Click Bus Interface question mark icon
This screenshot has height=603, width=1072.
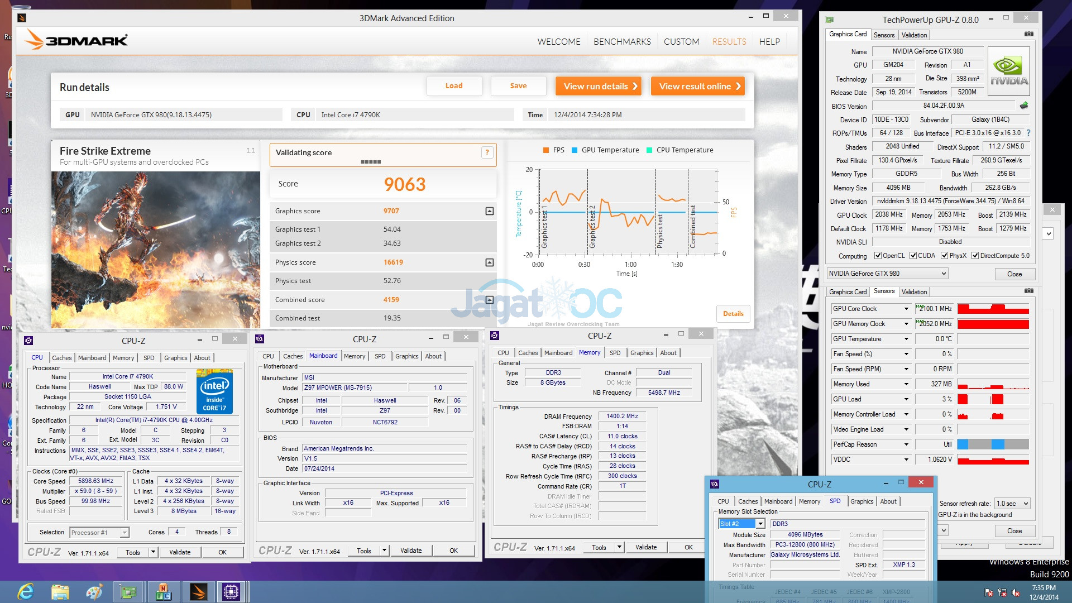pyautogui.click(x=1028, y=133)
